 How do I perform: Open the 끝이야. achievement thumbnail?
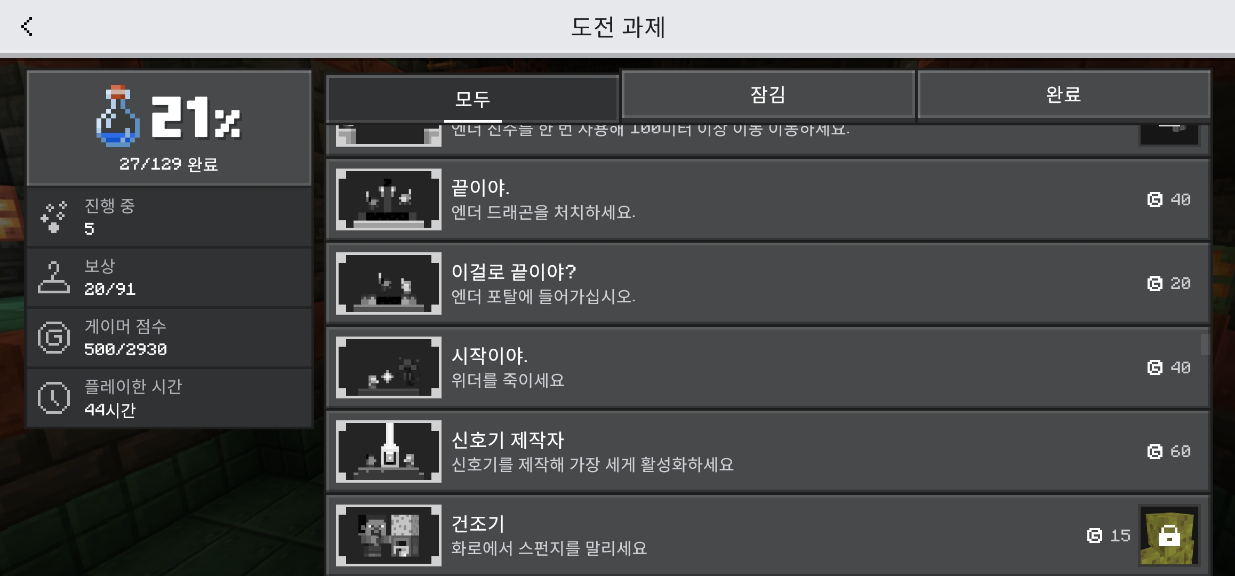[x=389, y=199]
